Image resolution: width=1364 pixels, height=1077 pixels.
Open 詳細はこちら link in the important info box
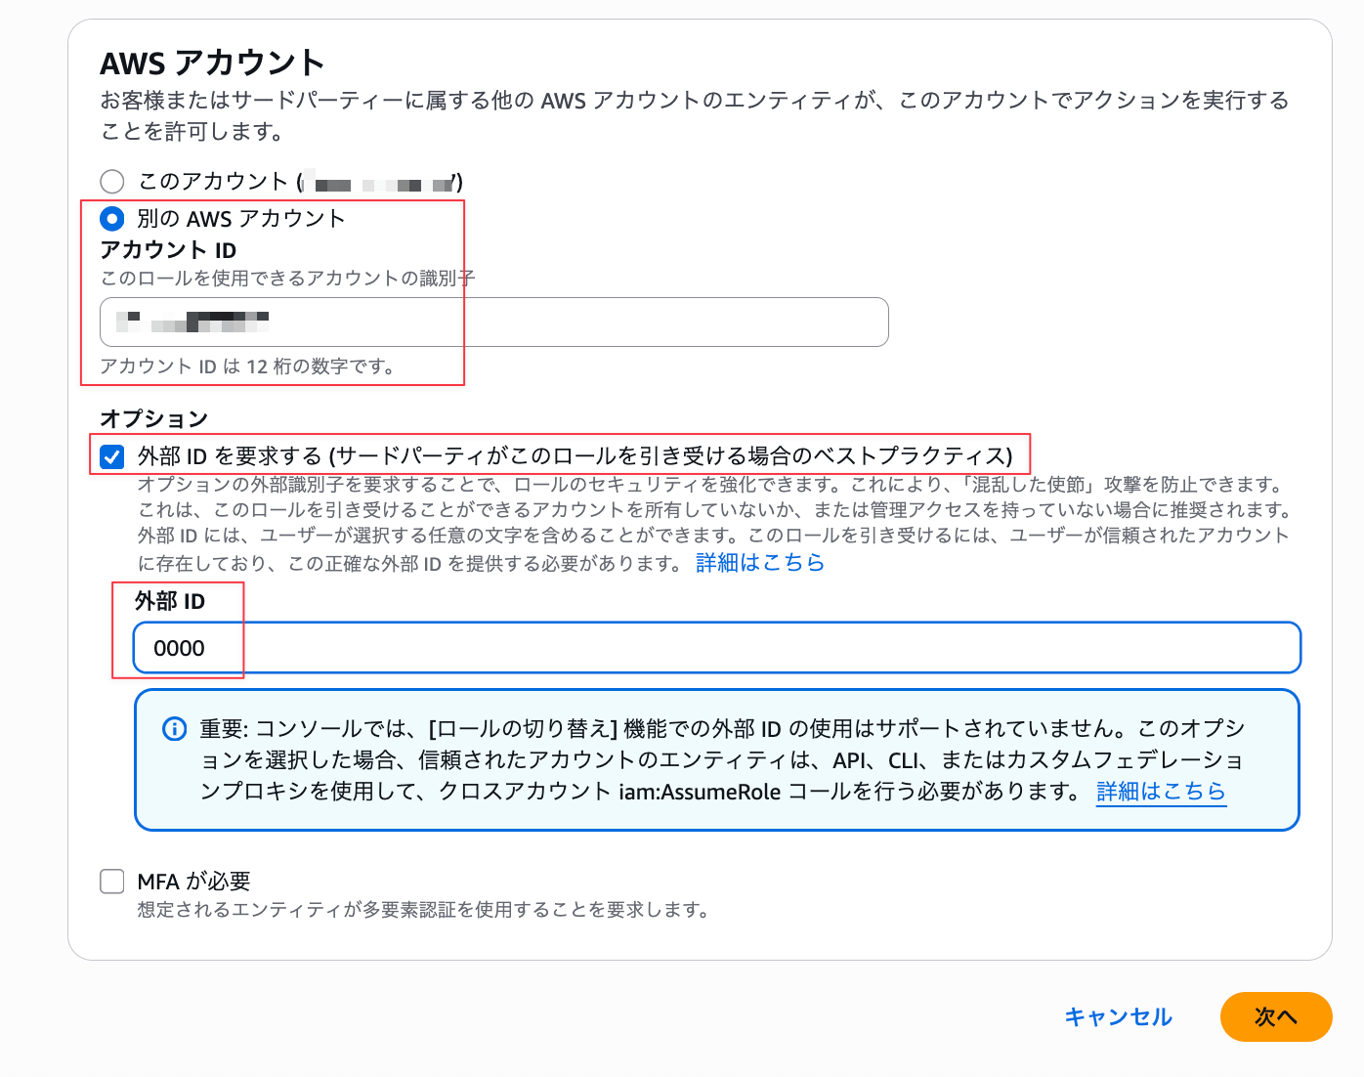point(1161,792)
